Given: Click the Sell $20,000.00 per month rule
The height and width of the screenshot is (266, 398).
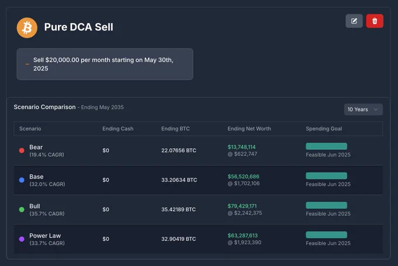Looking at the screenshot, I should coord(105,64).
